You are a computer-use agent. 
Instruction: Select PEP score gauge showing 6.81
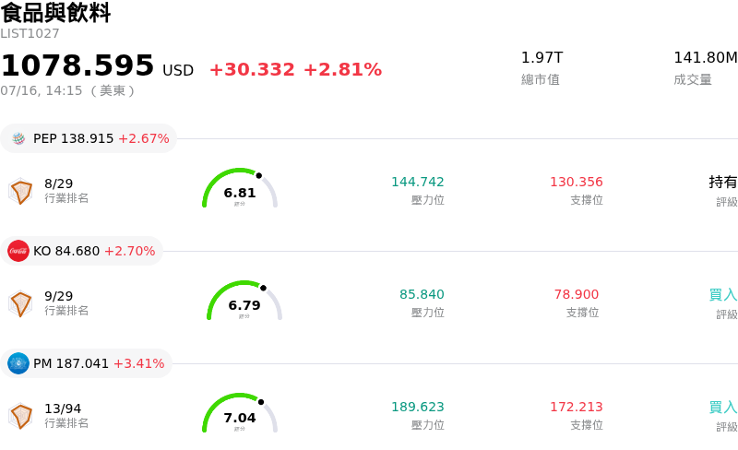240,188
